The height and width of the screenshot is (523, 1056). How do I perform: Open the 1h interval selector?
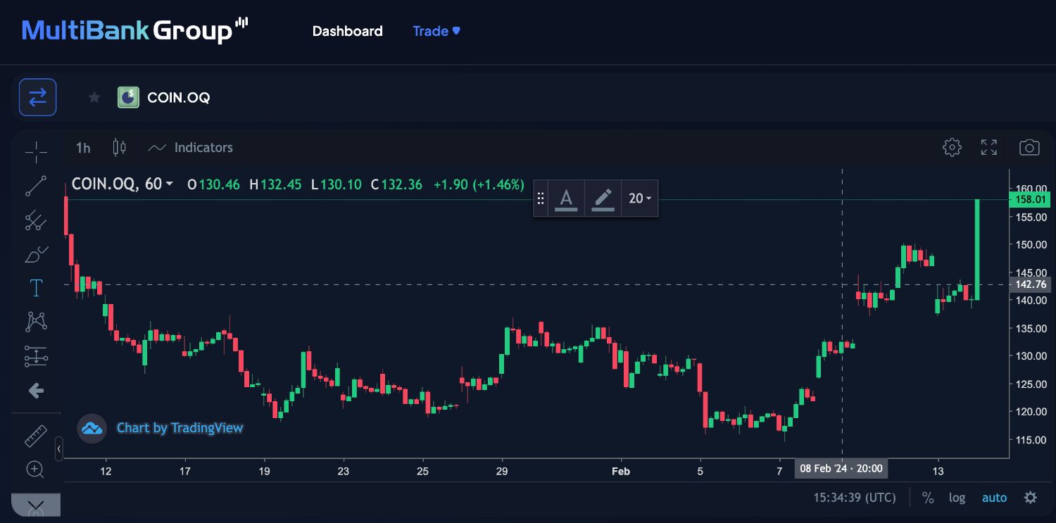pyautogui.click(x=83, y=148)
